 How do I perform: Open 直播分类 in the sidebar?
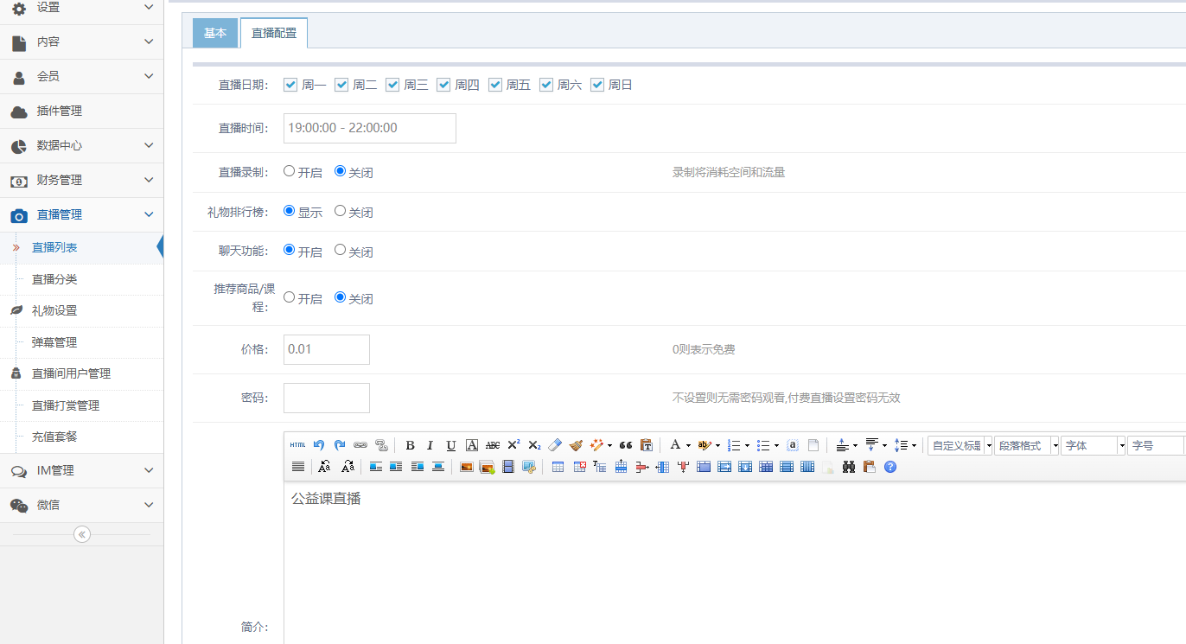pyautogui.click(x=54, y=279)
